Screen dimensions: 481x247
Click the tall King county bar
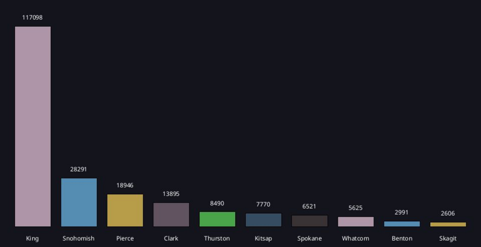pos(33,126)
